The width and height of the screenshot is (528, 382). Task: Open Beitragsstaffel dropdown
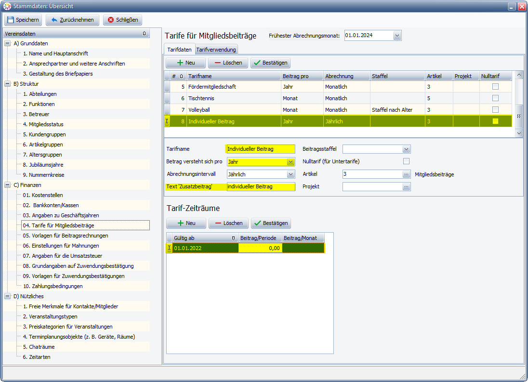click(407, 149)
